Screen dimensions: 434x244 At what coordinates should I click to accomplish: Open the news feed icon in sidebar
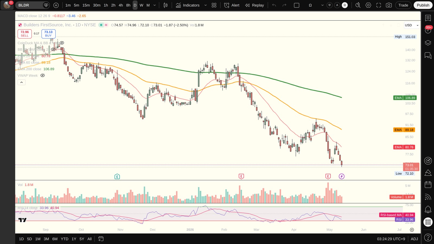428,197
